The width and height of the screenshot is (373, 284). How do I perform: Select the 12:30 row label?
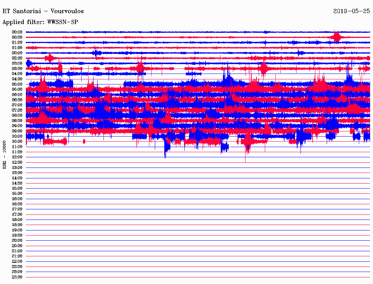pos(17,162)
